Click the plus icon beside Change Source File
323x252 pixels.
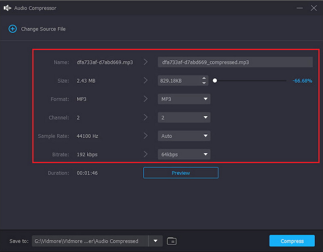[13, 29]
